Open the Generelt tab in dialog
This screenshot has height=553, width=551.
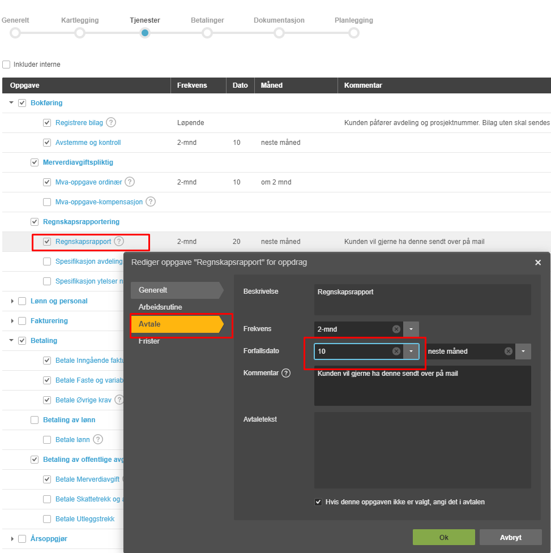pos(177,290)
